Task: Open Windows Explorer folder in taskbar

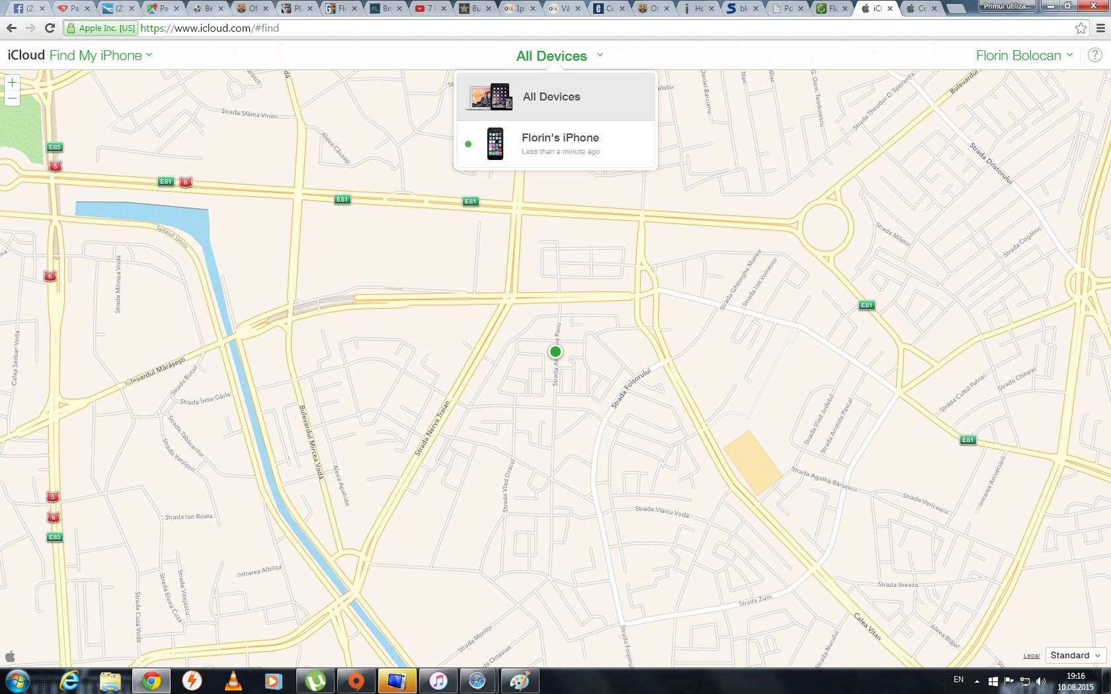Action: click(110, 681)
